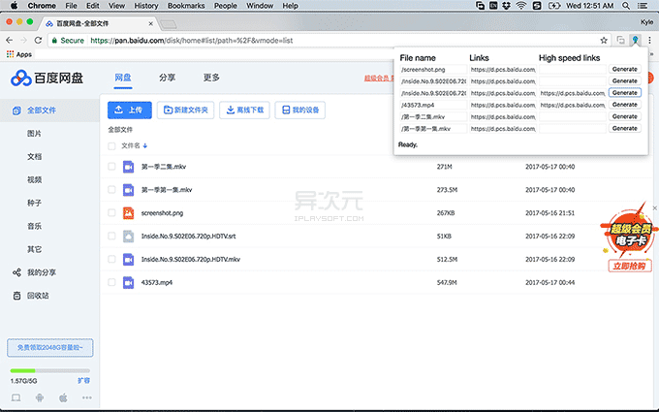This screenshot has height=412, width=659.
Task: Toggle sort order arrow beside 文件名
Action: [145, 145]
